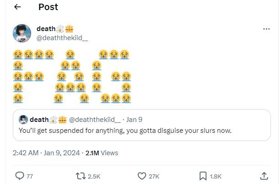Image resolution: width=280 pixels, height=184 pixels.
Task: Click the "Post" header title
Action: pyautogui.click(x=48, y=7)
